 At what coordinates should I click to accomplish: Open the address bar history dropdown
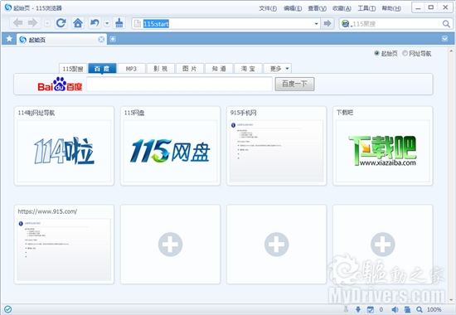point(316,23)
